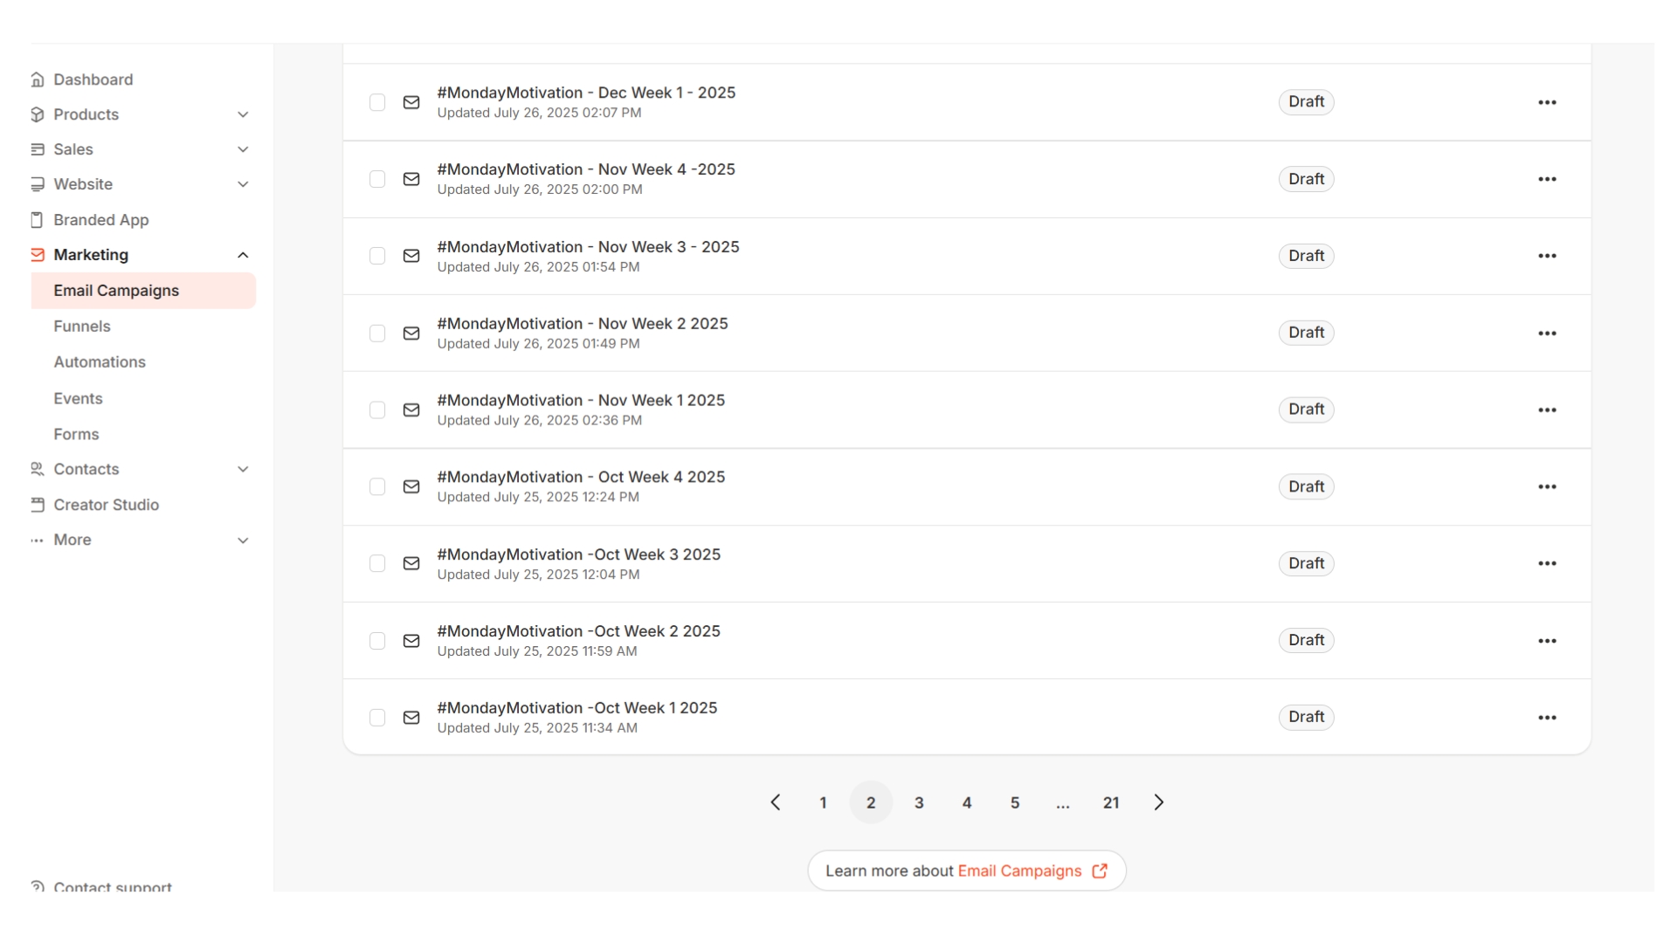1677x943 pixels.
Task: Click the Branded App phone icon
Action: pos(37,220)
